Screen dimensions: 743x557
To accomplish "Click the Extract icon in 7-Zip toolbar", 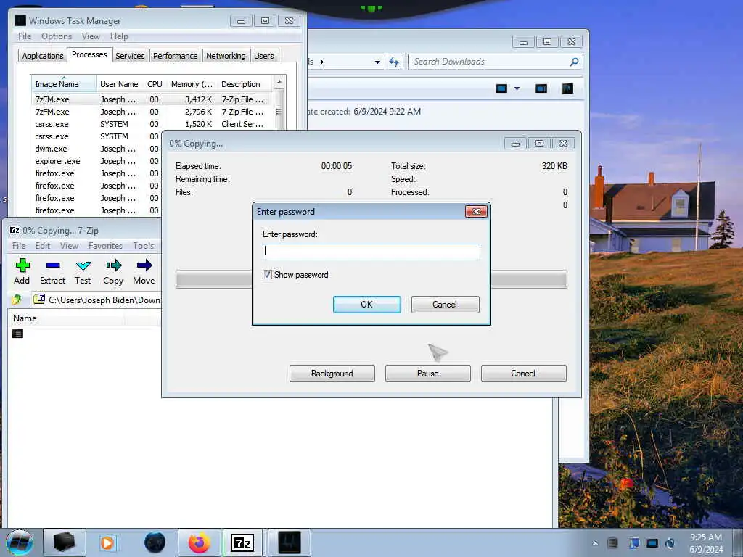I will (x=52, y=265).
